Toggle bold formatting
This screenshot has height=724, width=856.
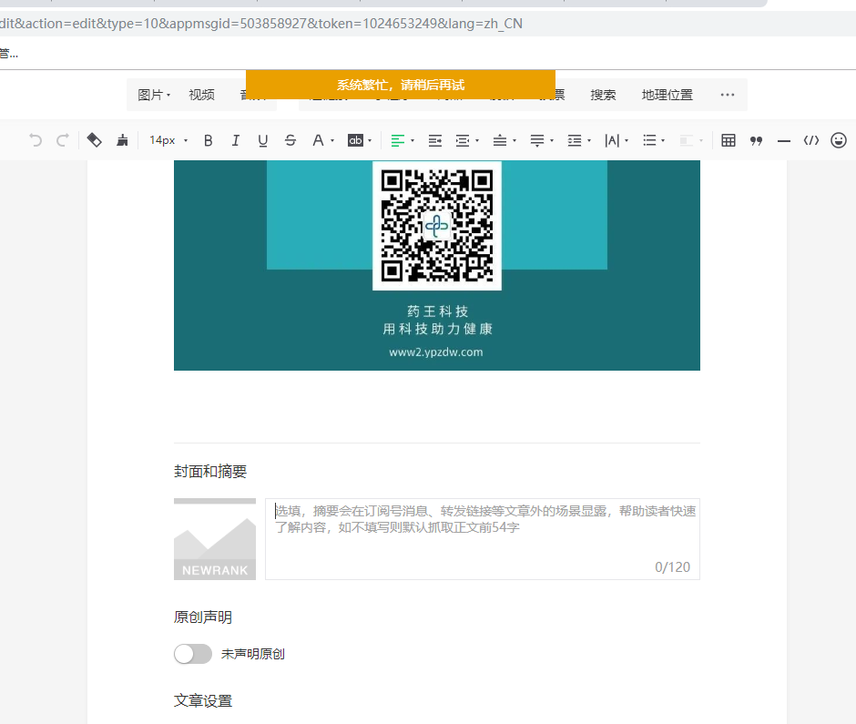pyautogui.click(x=208, y=140)
